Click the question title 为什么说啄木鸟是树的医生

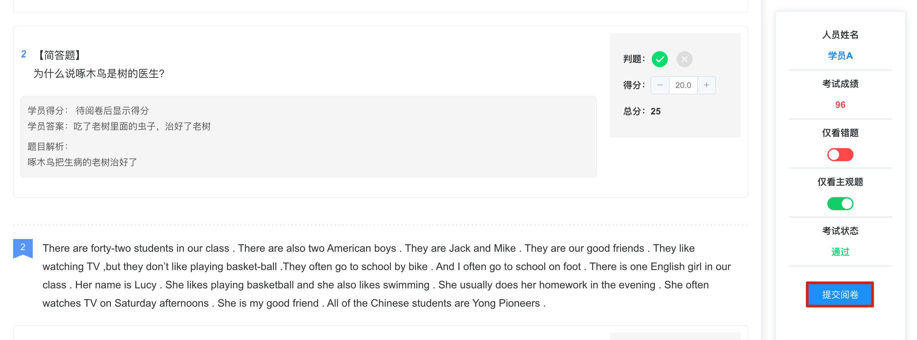(x=99, y=74)
